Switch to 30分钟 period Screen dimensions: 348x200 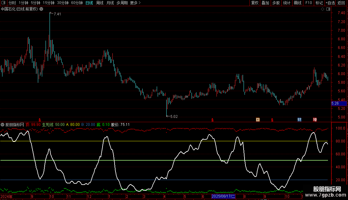click(x=63, y=3)
